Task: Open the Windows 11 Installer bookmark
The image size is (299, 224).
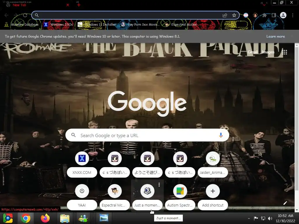Action: pyautogui.click(x=97, y=24)
